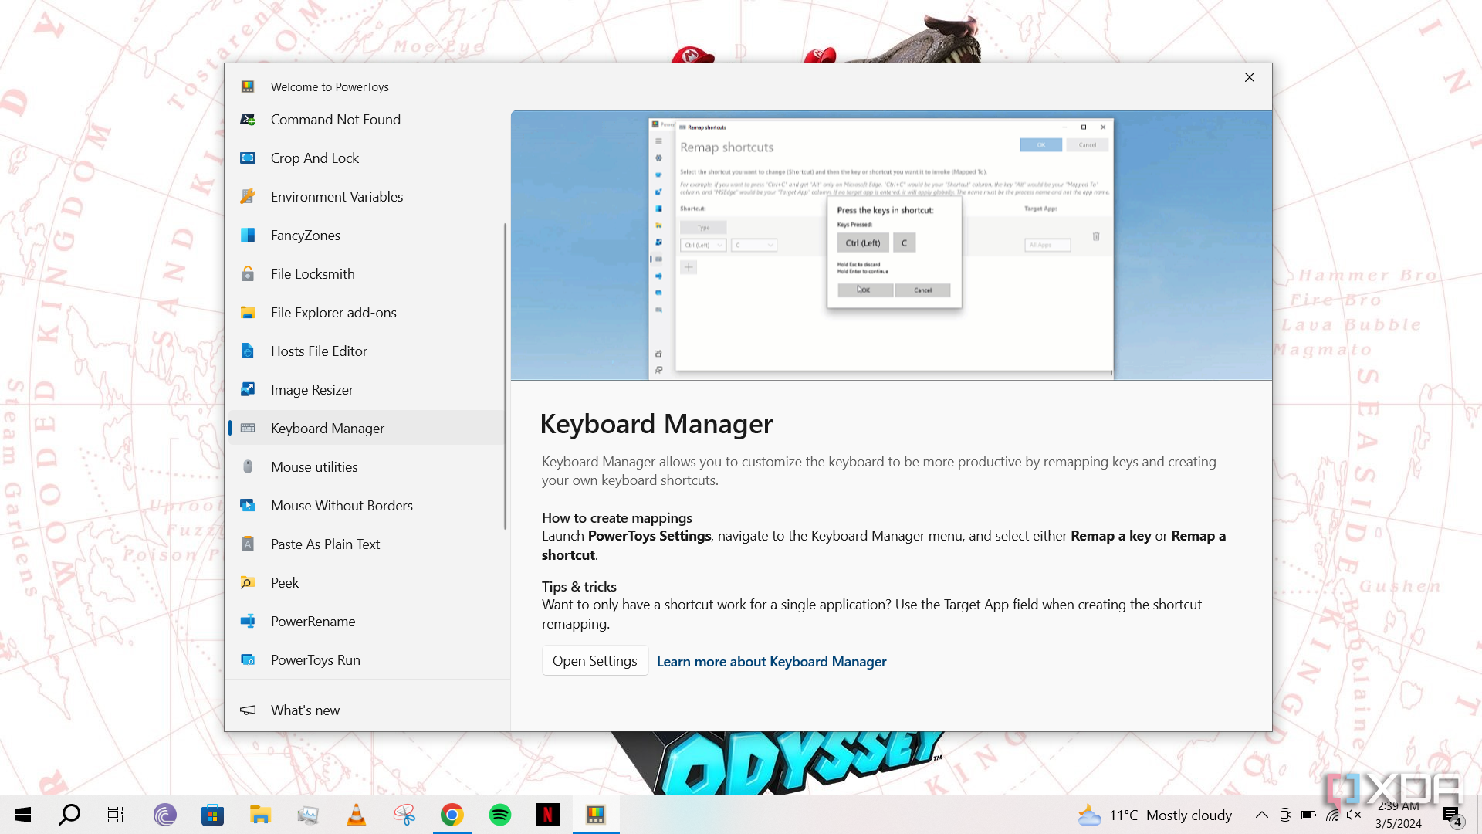Click the Keyboard Manager heading text
Screen dimensions: 1482x834
pyautogui.click(x=656, y=424)
